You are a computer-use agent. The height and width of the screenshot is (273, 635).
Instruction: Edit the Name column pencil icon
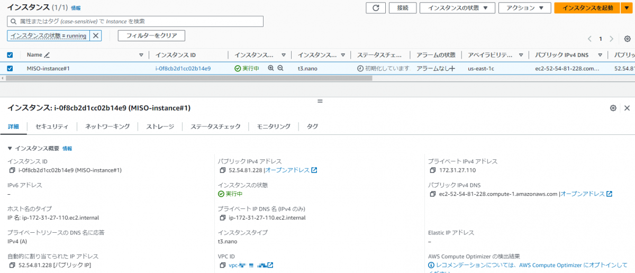pyautogui.click(x=47, y=55)
